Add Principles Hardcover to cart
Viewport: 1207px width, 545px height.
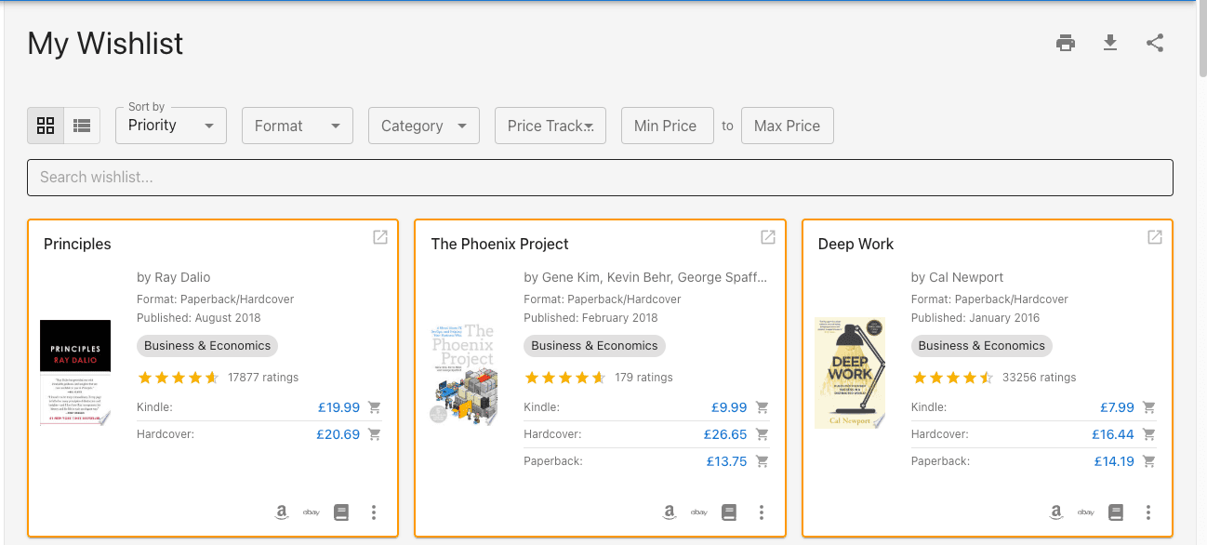pyautogui.click(x=375, y=434)
